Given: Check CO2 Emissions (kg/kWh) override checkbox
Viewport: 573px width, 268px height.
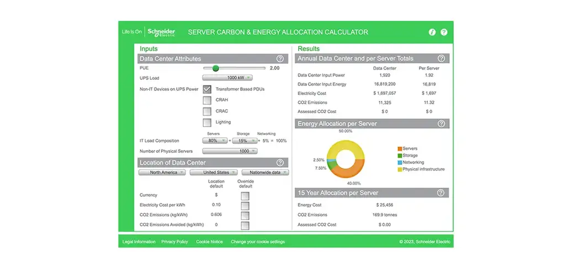Looking at the screenshot, I should point(245,216).
